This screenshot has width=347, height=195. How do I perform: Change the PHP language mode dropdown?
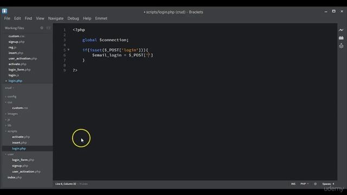[x=304, y=184]
